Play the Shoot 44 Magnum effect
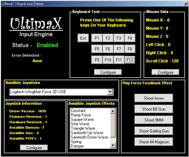The image size is (189, 157). tap(154, 142)
